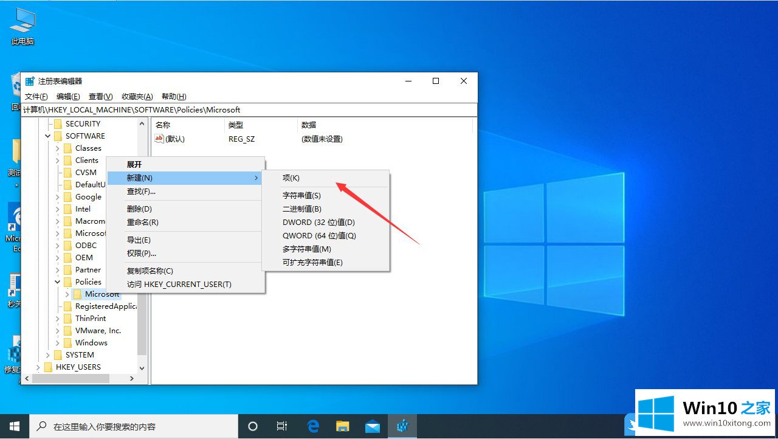
Task: Select 可扩充字符串值(E) in the submenu
Action: 326,263
